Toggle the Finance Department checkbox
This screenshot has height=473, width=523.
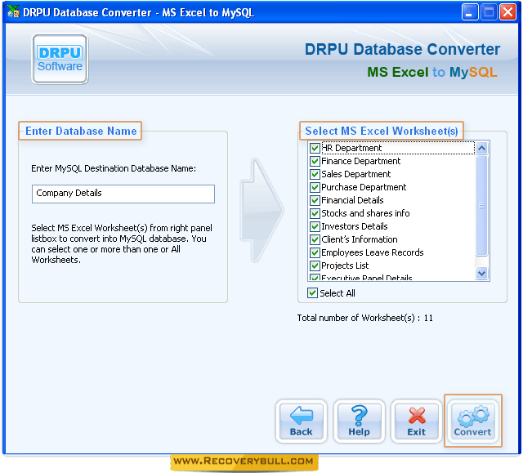[x=315, y=161]
